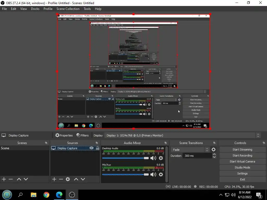Open the Help menu

tap(98, 9)
